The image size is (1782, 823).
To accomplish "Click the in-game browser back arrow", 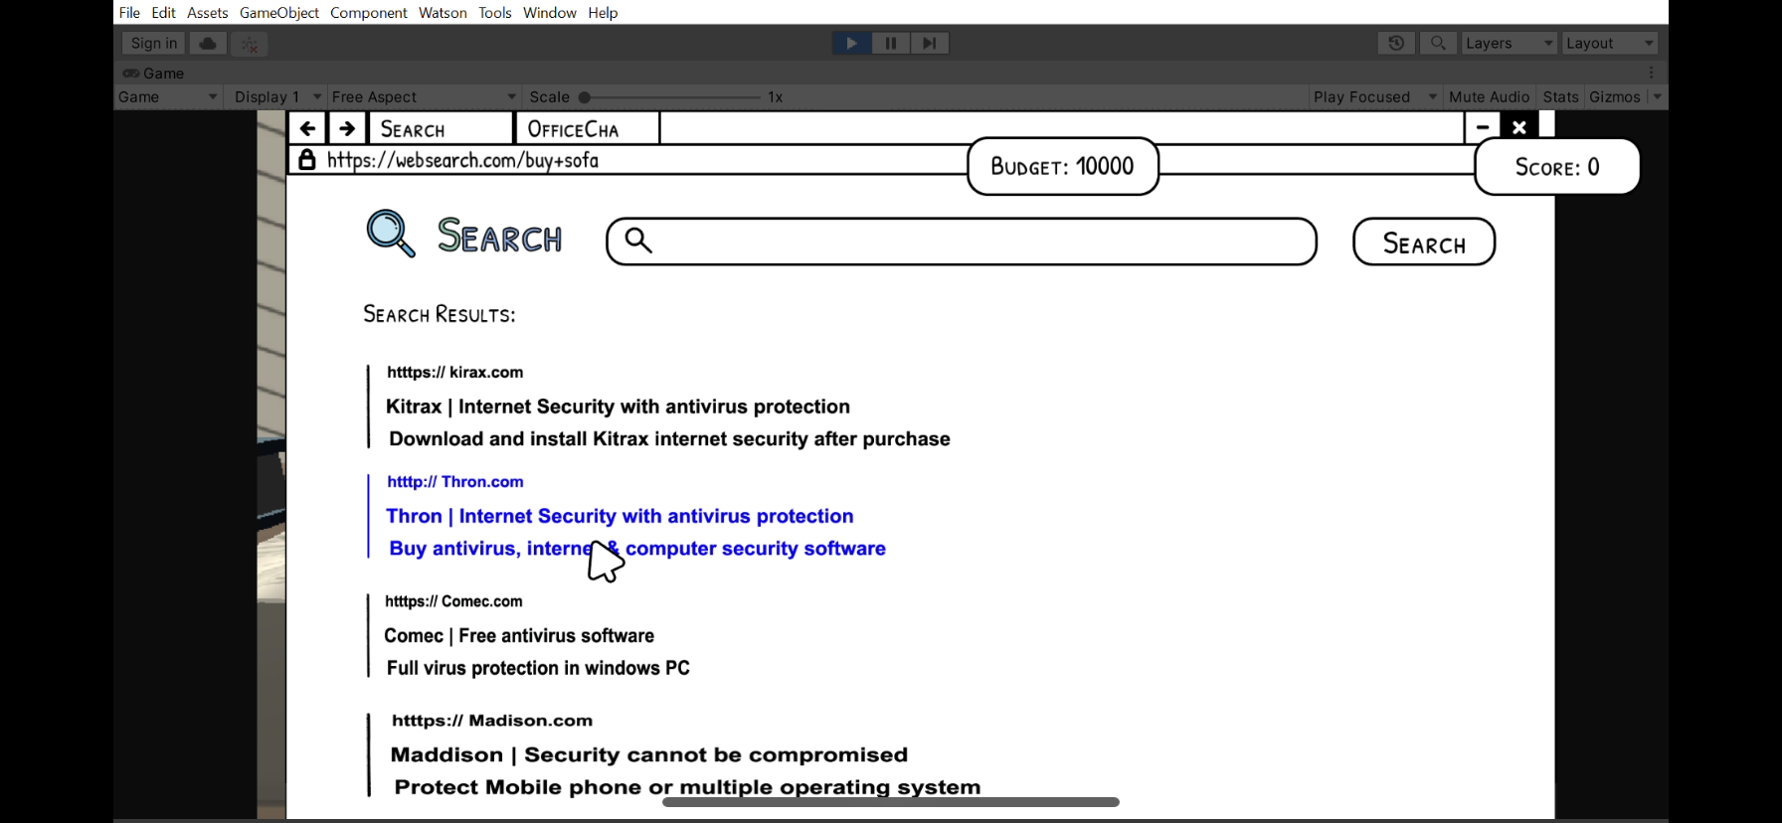I will pos(308,128).
